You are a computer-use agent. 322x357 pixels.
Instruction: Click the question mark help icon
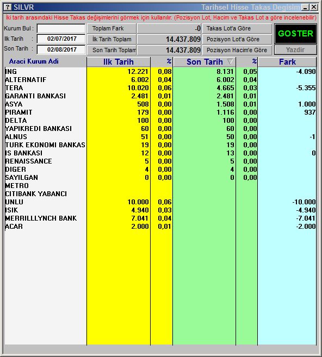click(x=8, y=7)
